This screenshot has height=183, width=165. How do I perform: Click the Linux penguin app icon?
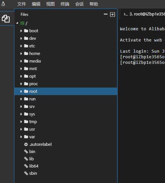3,4
